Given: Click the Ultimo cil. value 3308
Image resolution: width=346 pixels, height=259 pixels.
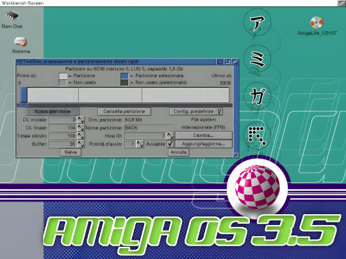Looking at the screenshot, I should point(226,83).
